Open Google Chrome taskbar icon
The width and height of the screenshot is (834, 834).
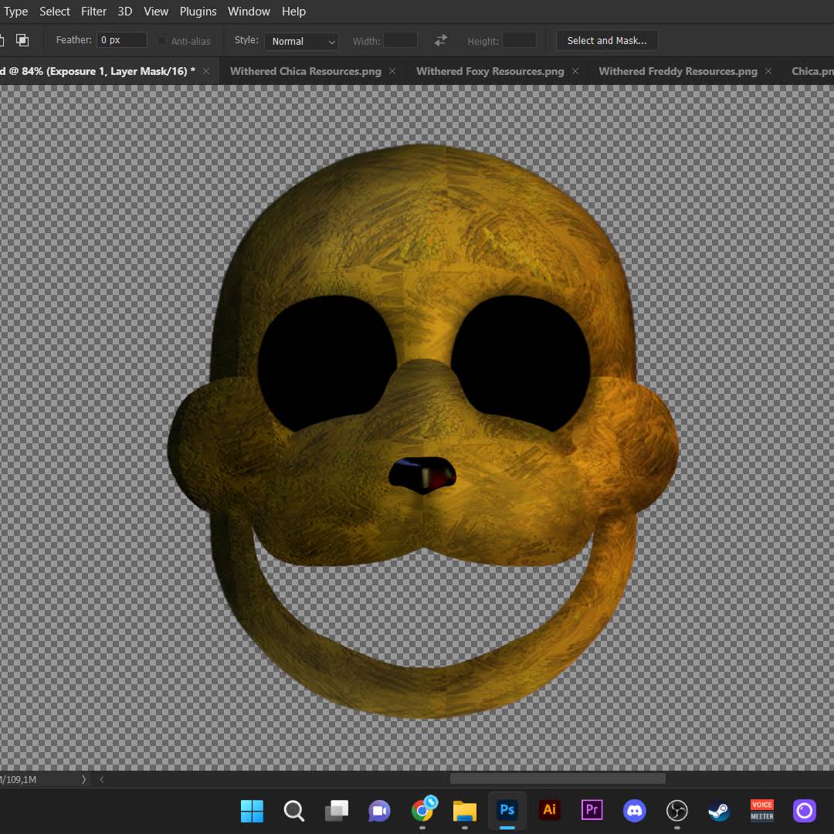coord(423,809)
